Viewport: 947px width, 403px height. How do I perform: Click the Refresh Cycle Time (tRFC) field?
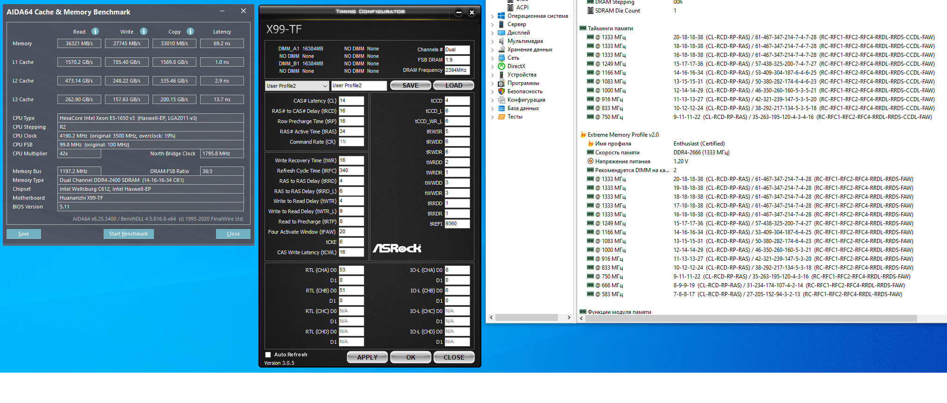[x=351, y=171]
